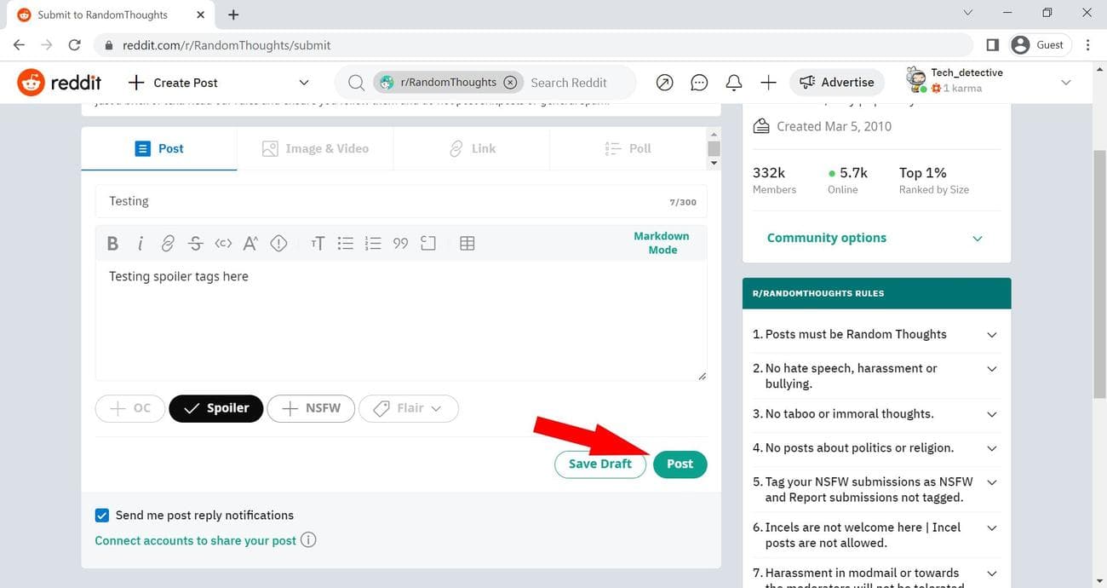Submit with the green Post button
This screenshot has width=1107, height=588.
coord(680,464)
